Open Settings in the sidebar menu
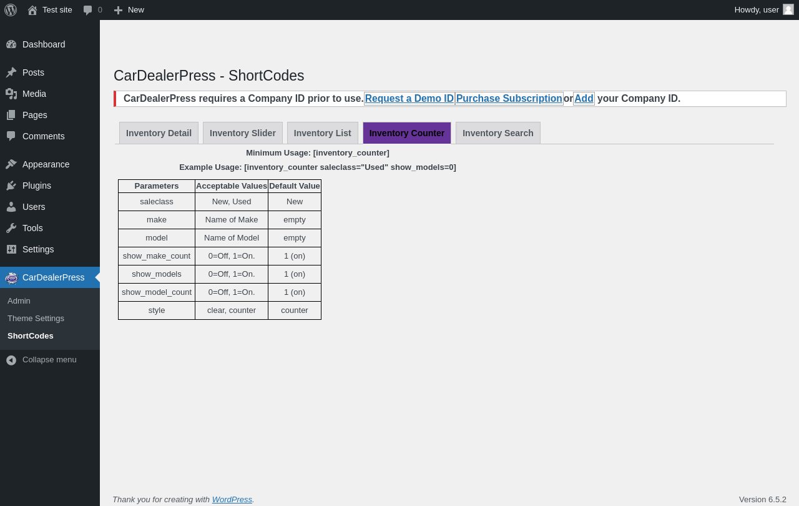 (50, 249)
